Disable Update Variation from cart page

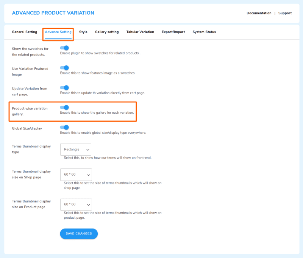(64, 88)
